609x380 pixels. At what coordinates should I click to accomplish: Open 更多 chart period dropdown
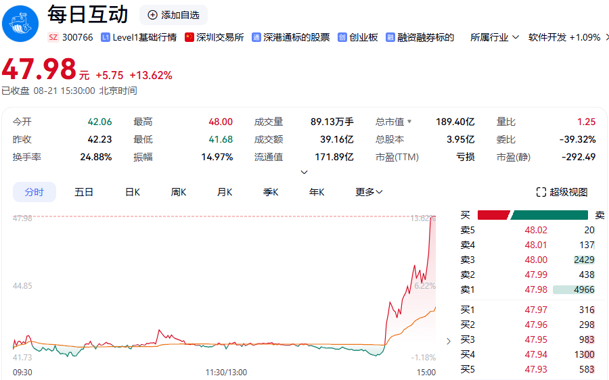[x=369, y=192]
